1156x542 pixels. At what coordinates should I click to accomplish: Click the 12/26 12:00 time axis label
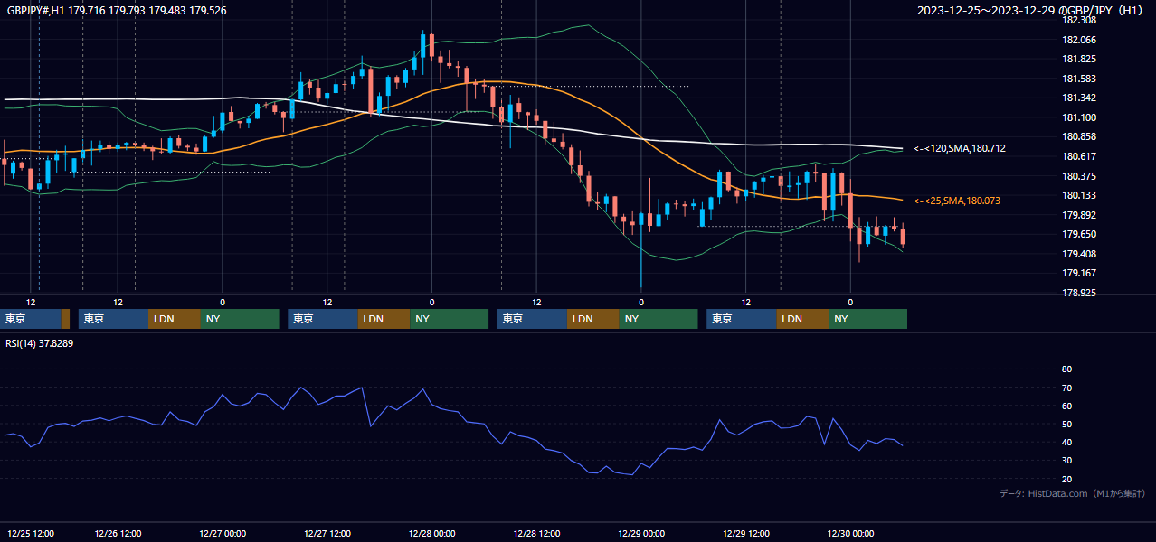point(118,534)
